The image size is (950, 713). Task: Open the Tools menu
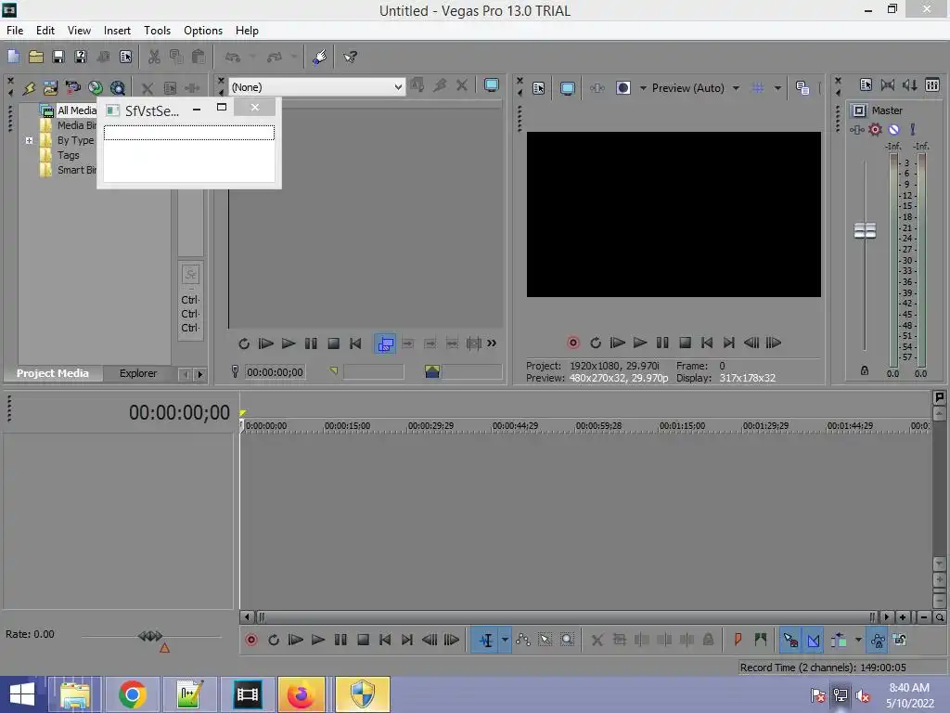[157, 31]
